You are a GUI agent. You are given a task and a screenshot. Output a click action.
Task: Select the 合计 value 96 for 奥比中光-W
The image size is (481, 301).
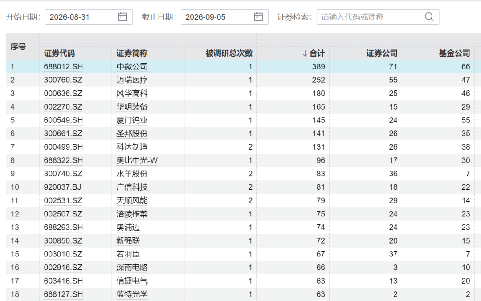point(321,160)
